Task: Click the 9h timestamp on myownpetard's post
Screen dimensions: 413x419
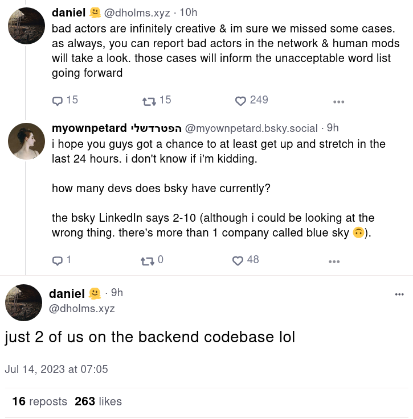Action: click(333, 128)
